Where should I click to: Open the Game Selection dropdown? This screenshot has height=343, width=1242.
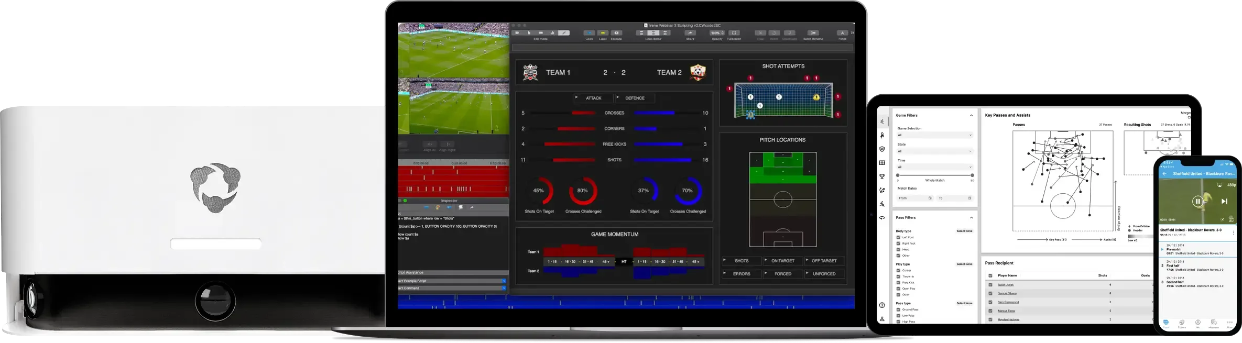click(x=935, y=135)
